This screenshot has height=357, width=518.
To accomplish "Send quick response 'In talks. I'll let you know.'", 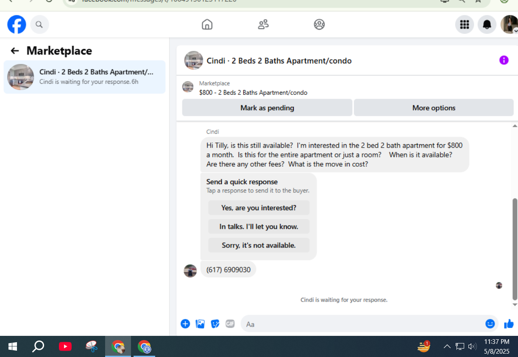I will [259, 226].
